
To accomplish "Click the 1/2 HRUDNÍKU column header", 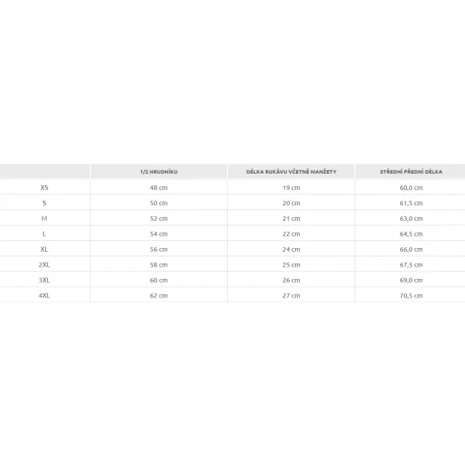I will pyautogui.click(x=159, y=172).
